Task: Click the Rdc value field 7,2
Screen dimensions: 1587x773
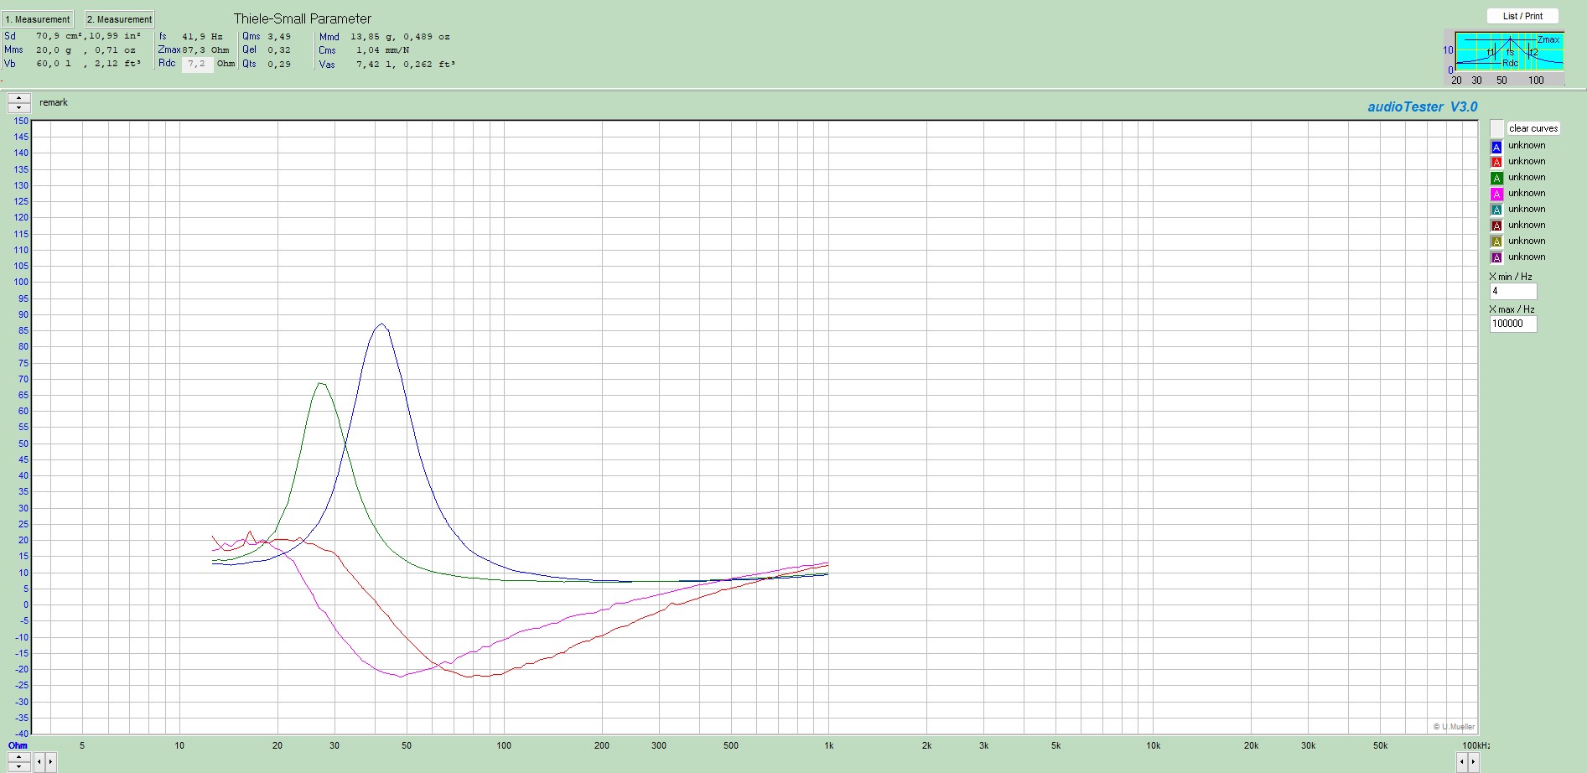Action: coord(198,65)
